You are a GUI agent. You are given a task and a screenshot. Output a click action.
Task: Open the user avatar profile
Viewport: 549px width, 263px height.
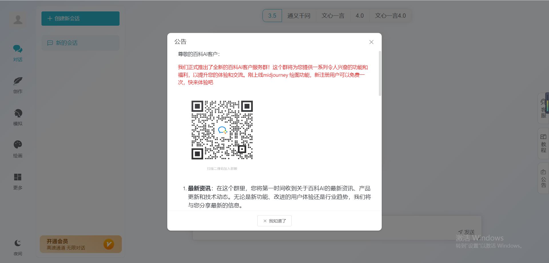18,19
